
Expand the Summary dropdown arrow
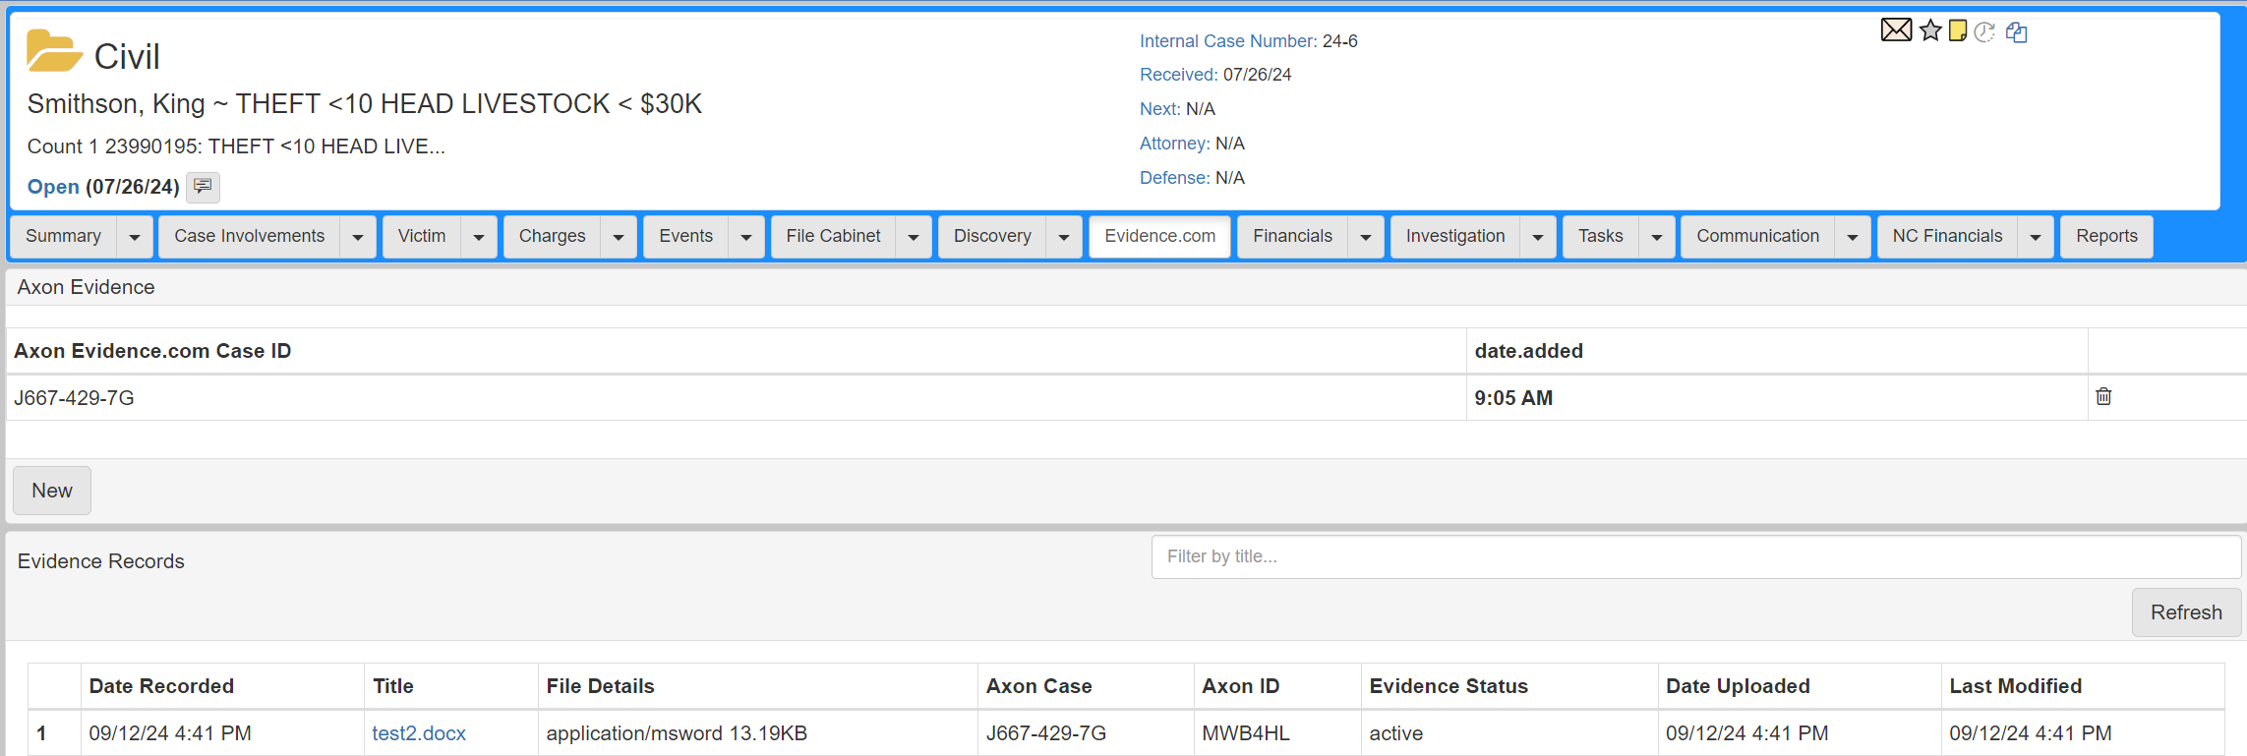click(135, 237)
